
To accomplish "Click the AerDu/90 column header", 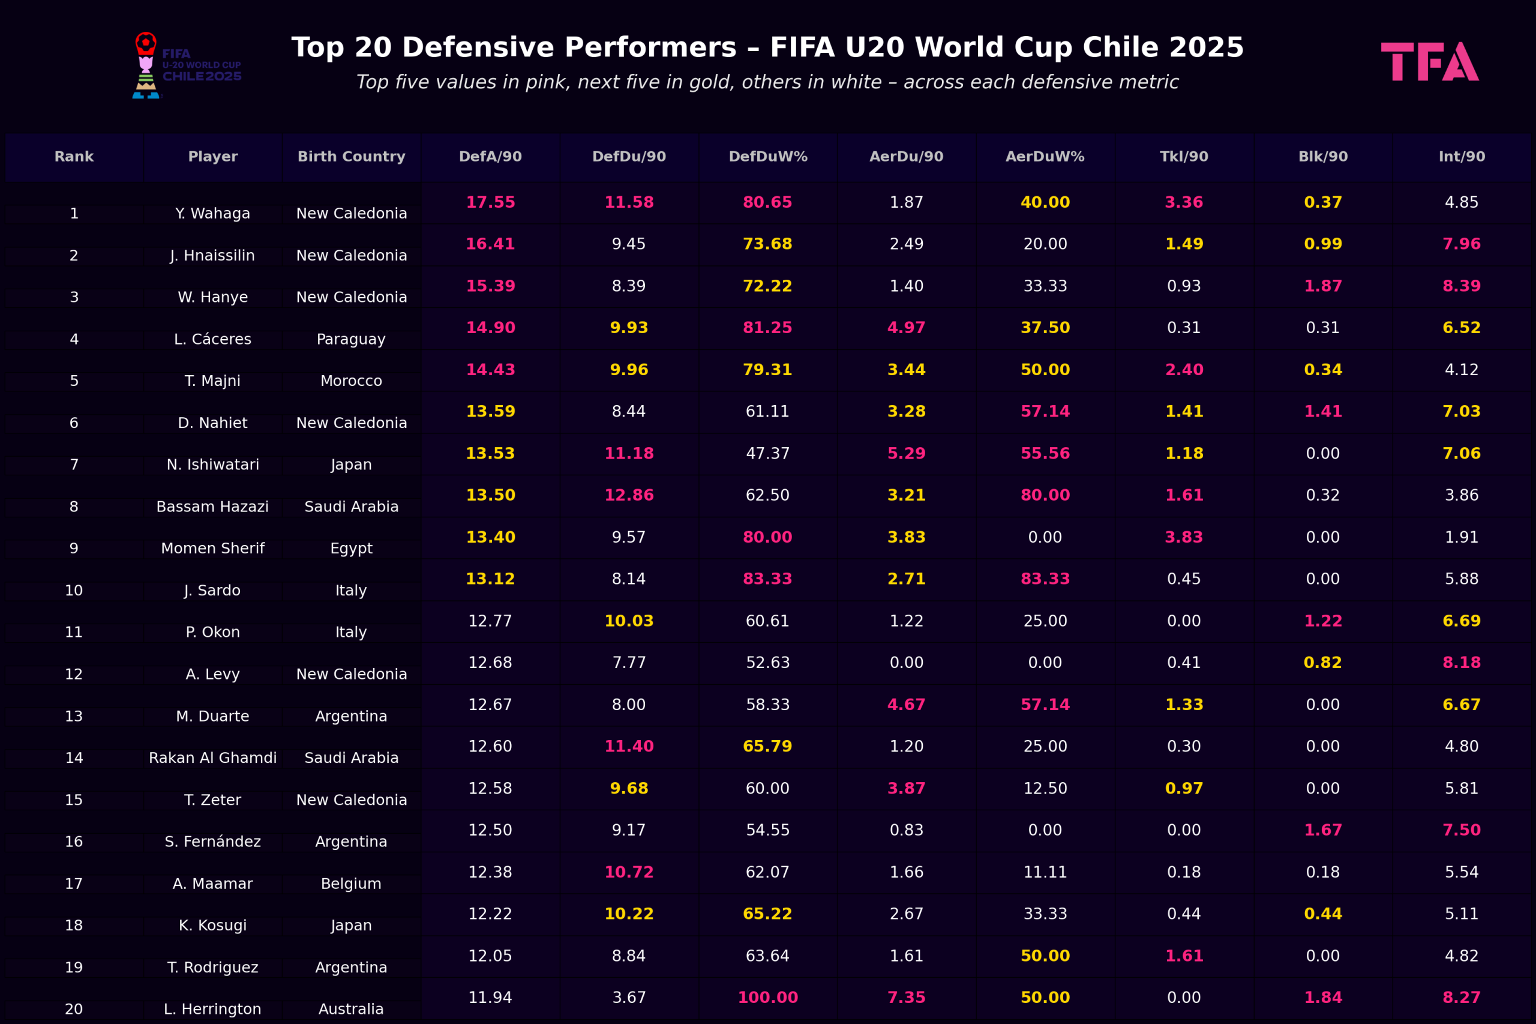I will tap(906, 157).
